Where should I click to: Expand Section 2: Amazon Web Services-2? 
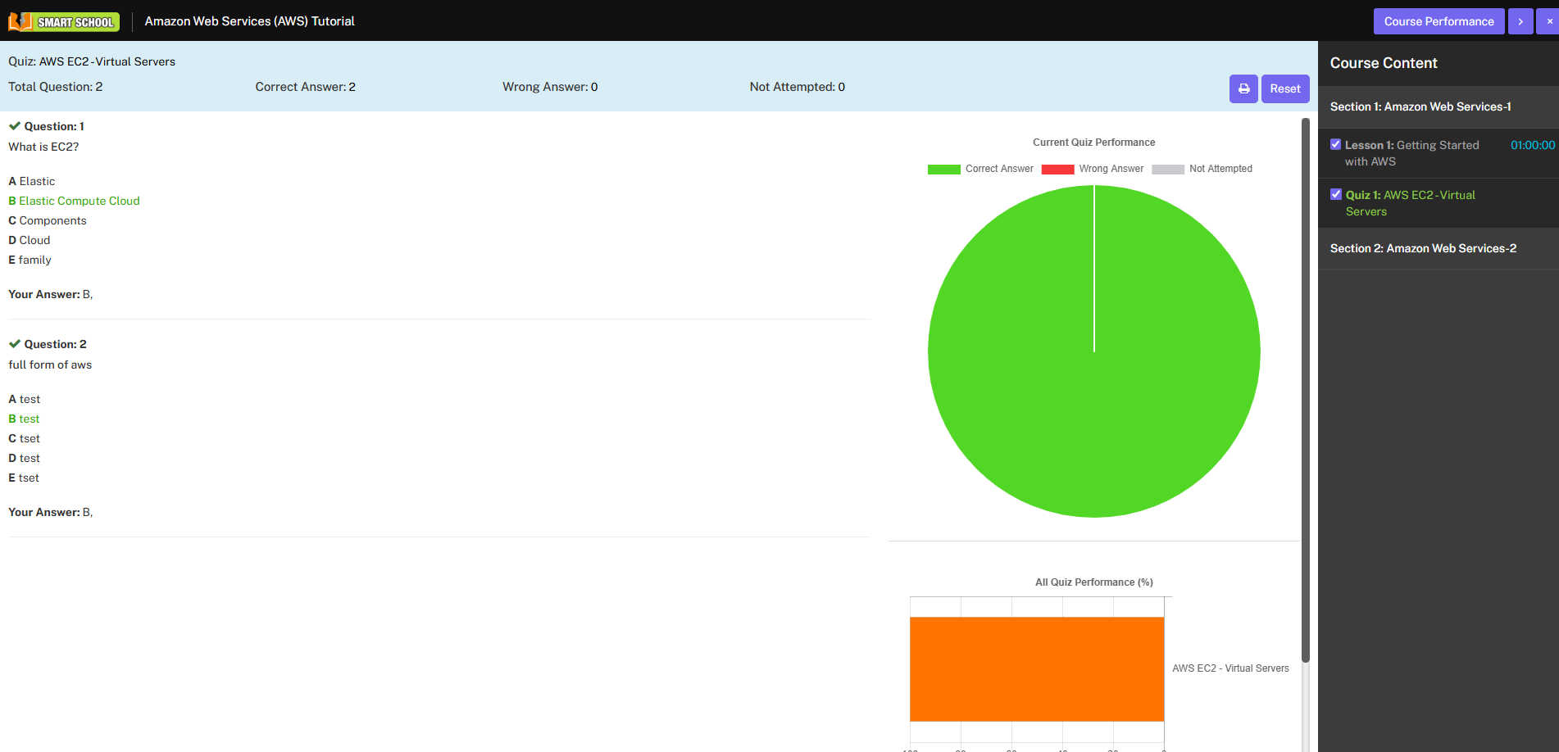(x=1423, y=249)
